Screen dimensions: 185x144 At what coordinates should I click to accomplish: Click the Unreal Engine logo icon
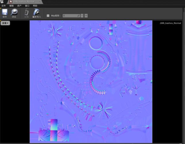pyautogui.click(x=2, y=1)
